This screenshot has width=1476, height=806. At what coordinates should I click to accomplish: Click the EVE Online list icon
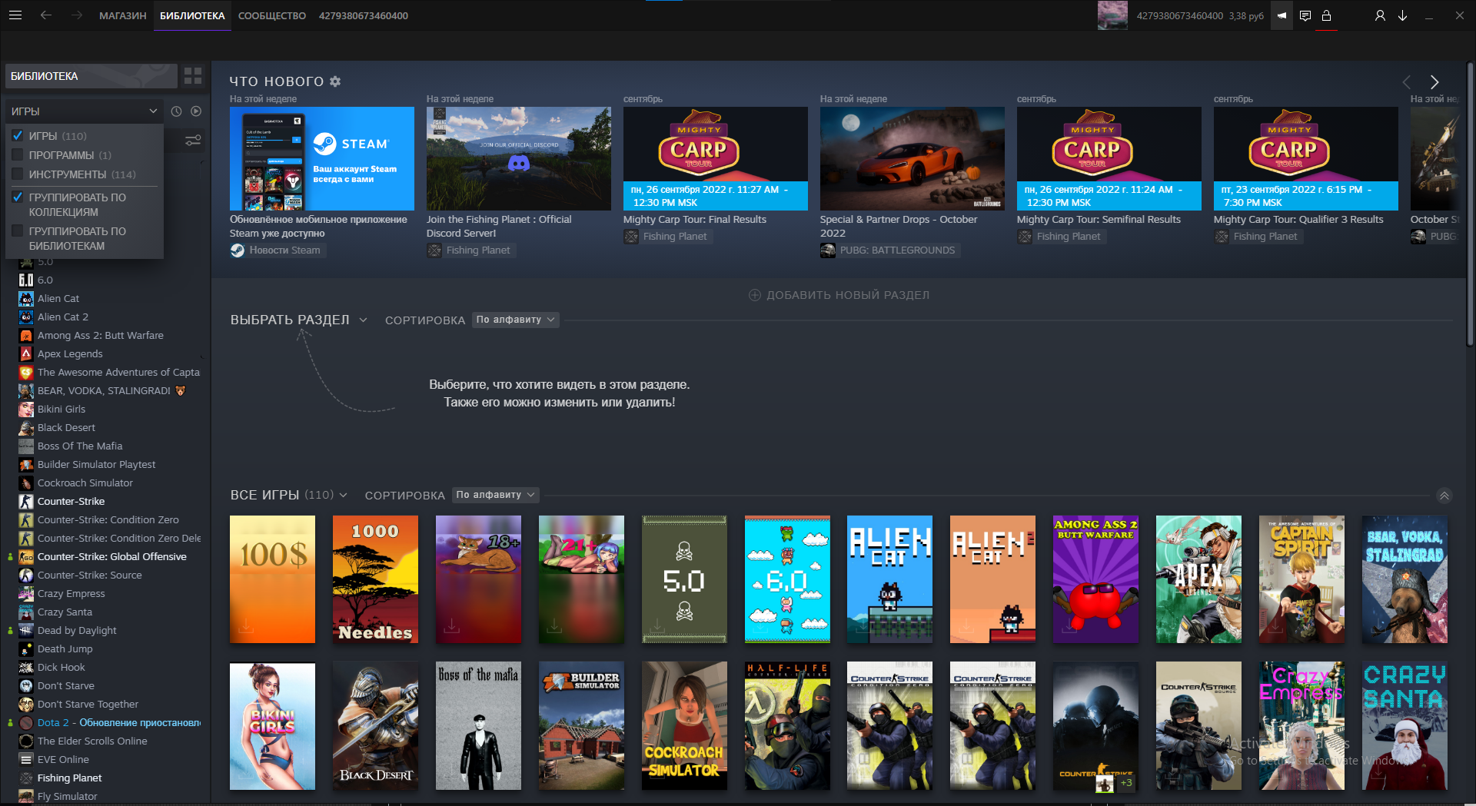(26, 759)
